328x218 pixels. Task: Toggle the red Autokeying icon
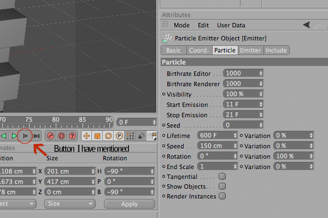(x=61, y=136)
